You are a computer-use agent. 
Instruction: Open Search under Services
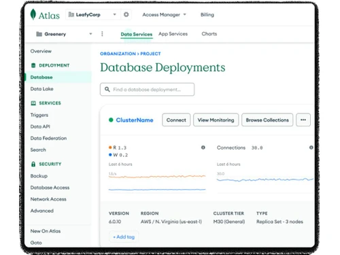38,150
